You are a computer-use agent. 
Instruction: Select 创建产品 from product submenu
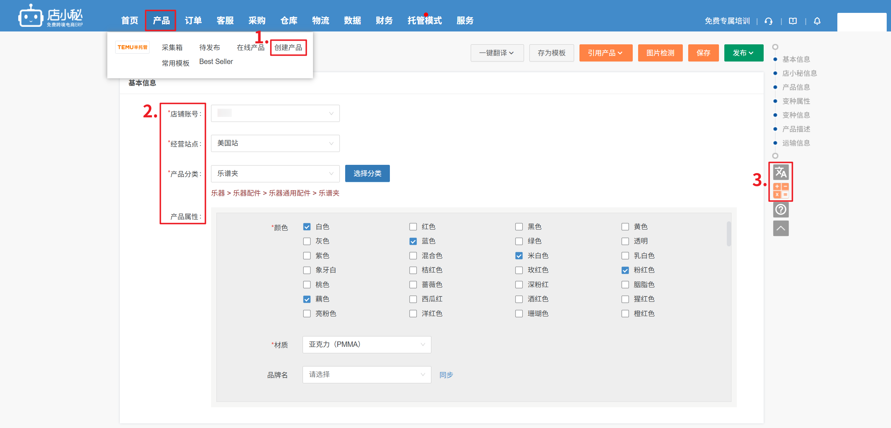(x=288, y=48)
